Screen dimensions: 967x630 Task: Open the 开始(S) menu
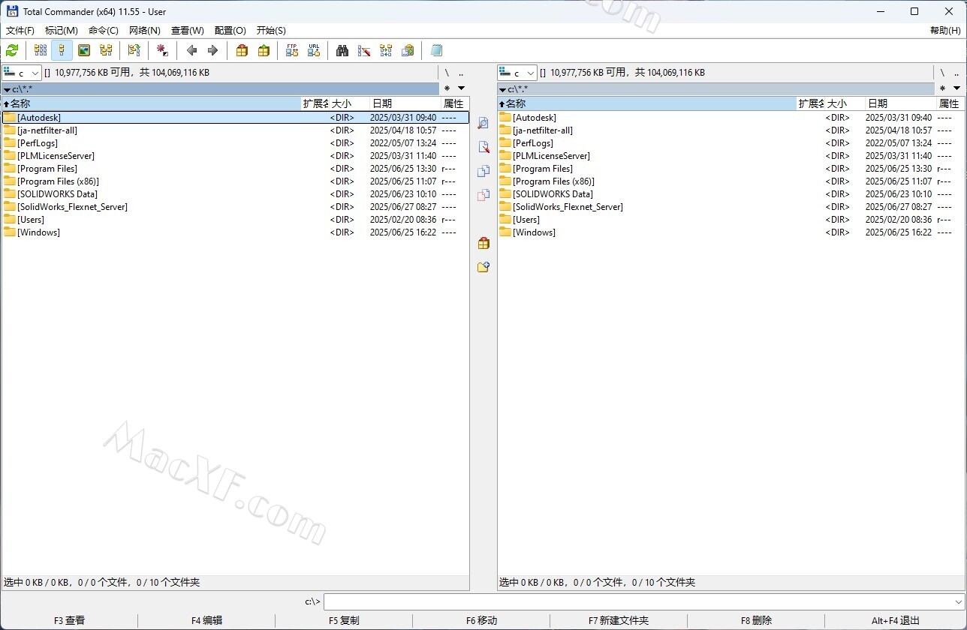271,31
